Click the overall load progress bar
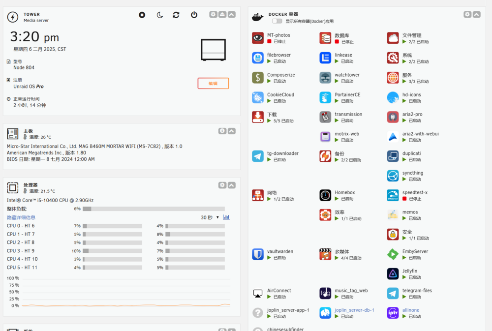Image resolution: width=492 pixels, height=331 pixels. (154, 209)
